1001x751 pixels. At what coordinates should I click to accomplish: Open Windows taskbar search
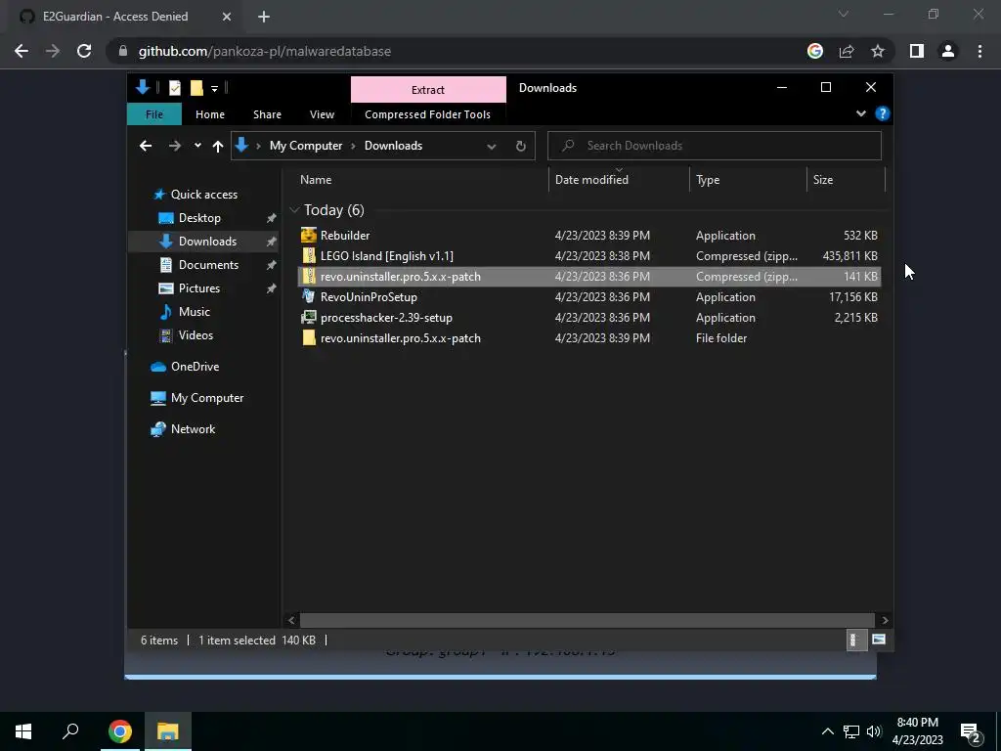pyautogui.click(x=70, y=731)
